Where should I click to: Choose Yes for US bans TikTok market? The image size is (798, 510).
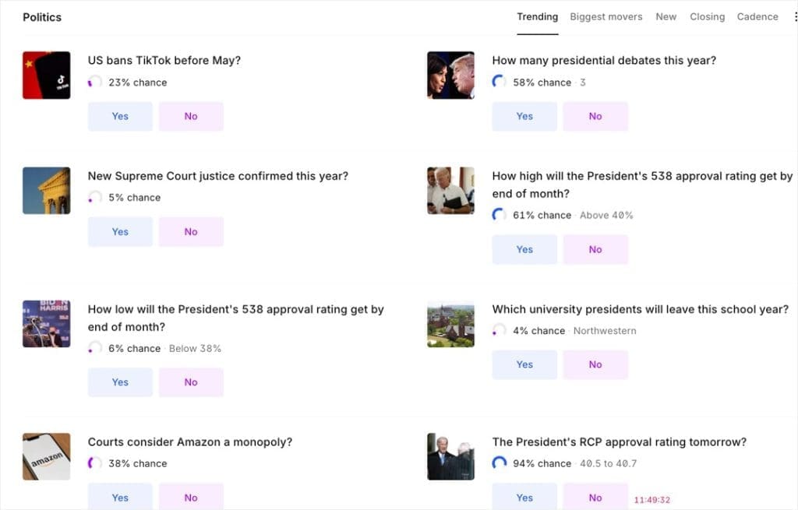pyautogui.click(x=120, y=117)
